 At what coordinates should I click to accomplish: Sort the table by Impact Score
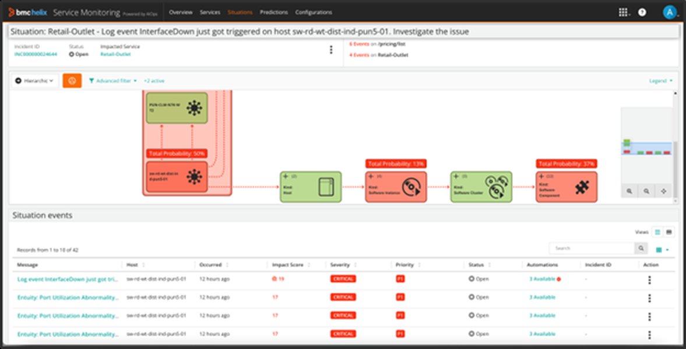click(308, 265)
